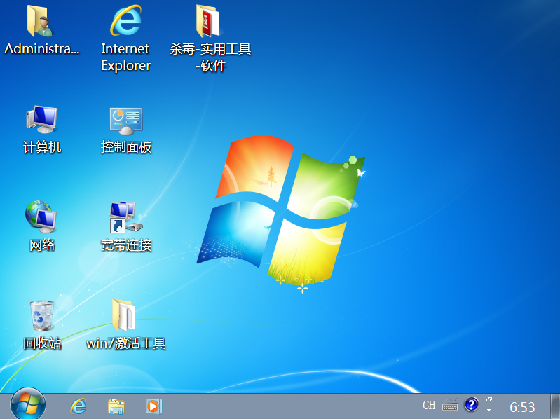Screen dimensions: 560x419
Task: Open the 控制面板 desktop icon
Action: pos(125,120)
